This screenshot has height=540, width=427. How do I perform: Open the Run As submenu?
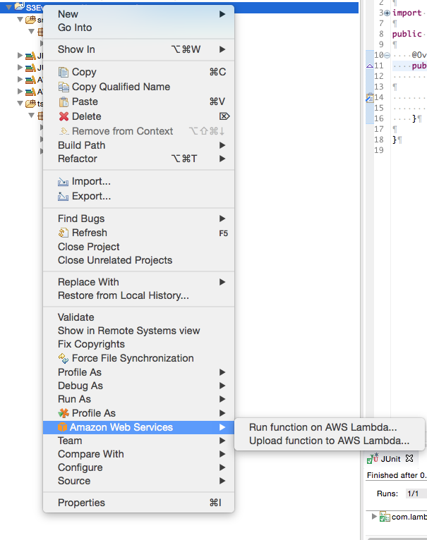click(x=138, y=399)
